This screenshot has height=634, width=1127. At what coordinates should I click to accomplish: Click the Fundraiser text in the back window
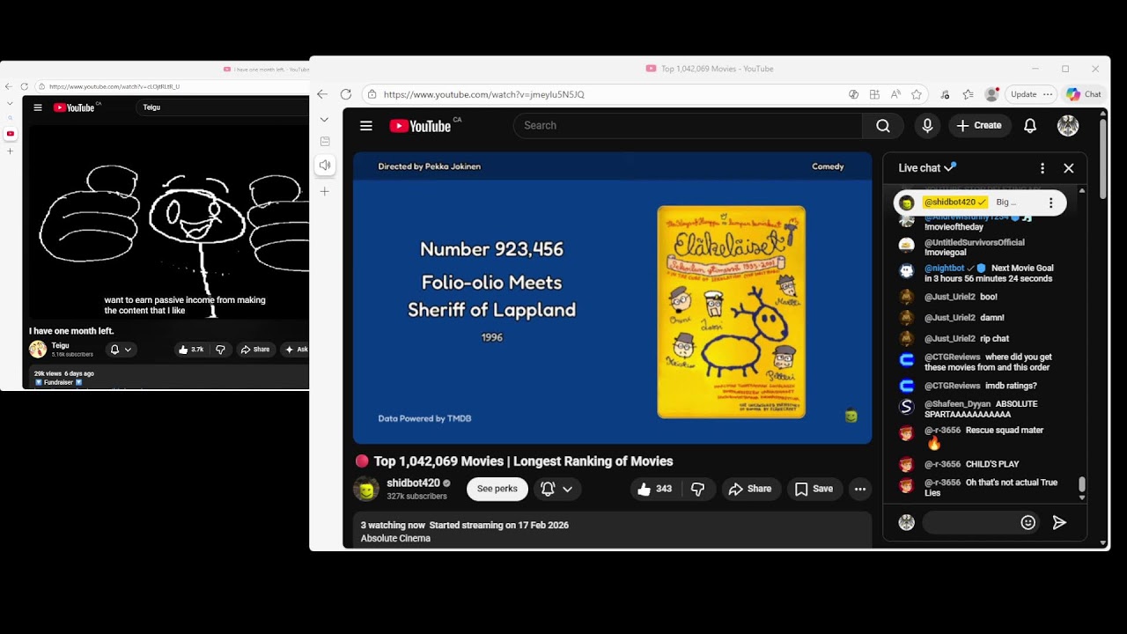click(x=58, y=382)
